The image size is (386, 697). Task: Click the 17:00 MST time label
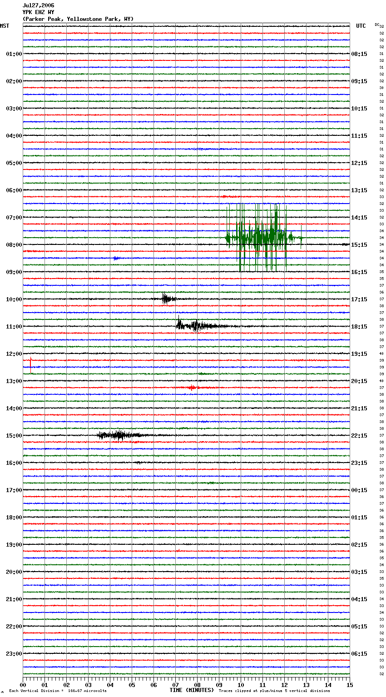14,490
